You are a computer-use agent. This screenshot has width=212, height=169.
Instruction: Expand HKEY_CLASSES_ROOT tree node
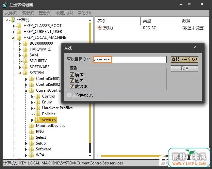tap(13, 26)
